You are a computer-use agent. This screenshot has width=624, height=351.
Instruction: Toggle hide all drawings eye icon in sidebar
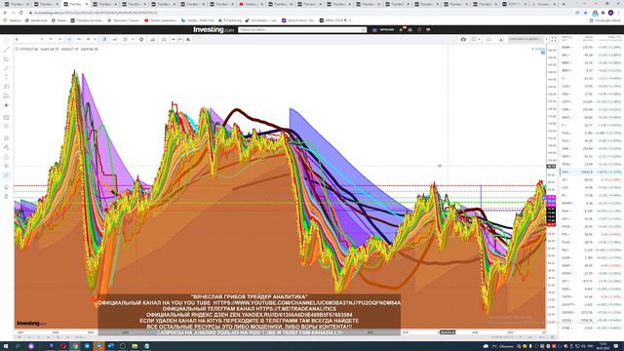click(7, 166)
